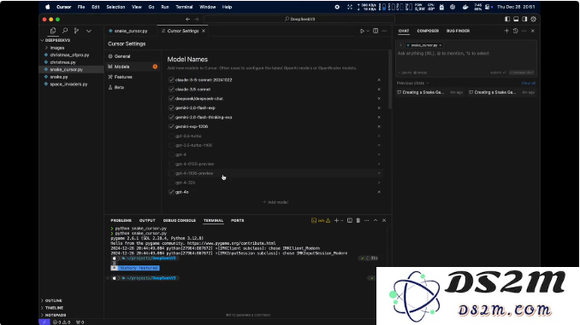Split the terminal pane
The image size is (580, 325).
click(350, 221)
